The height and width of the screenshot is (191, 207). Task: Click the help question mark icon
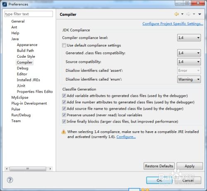pyautogui.click(x=10, y=180)
